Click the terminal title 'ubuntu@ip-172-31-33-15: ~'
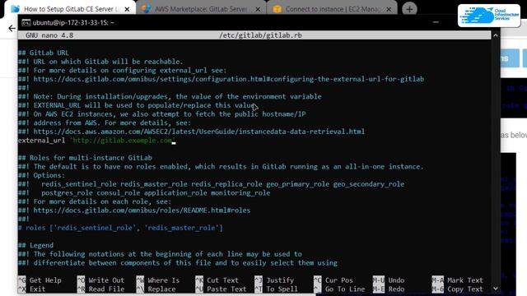The image size is (527, 296). (x=73, y=22)
